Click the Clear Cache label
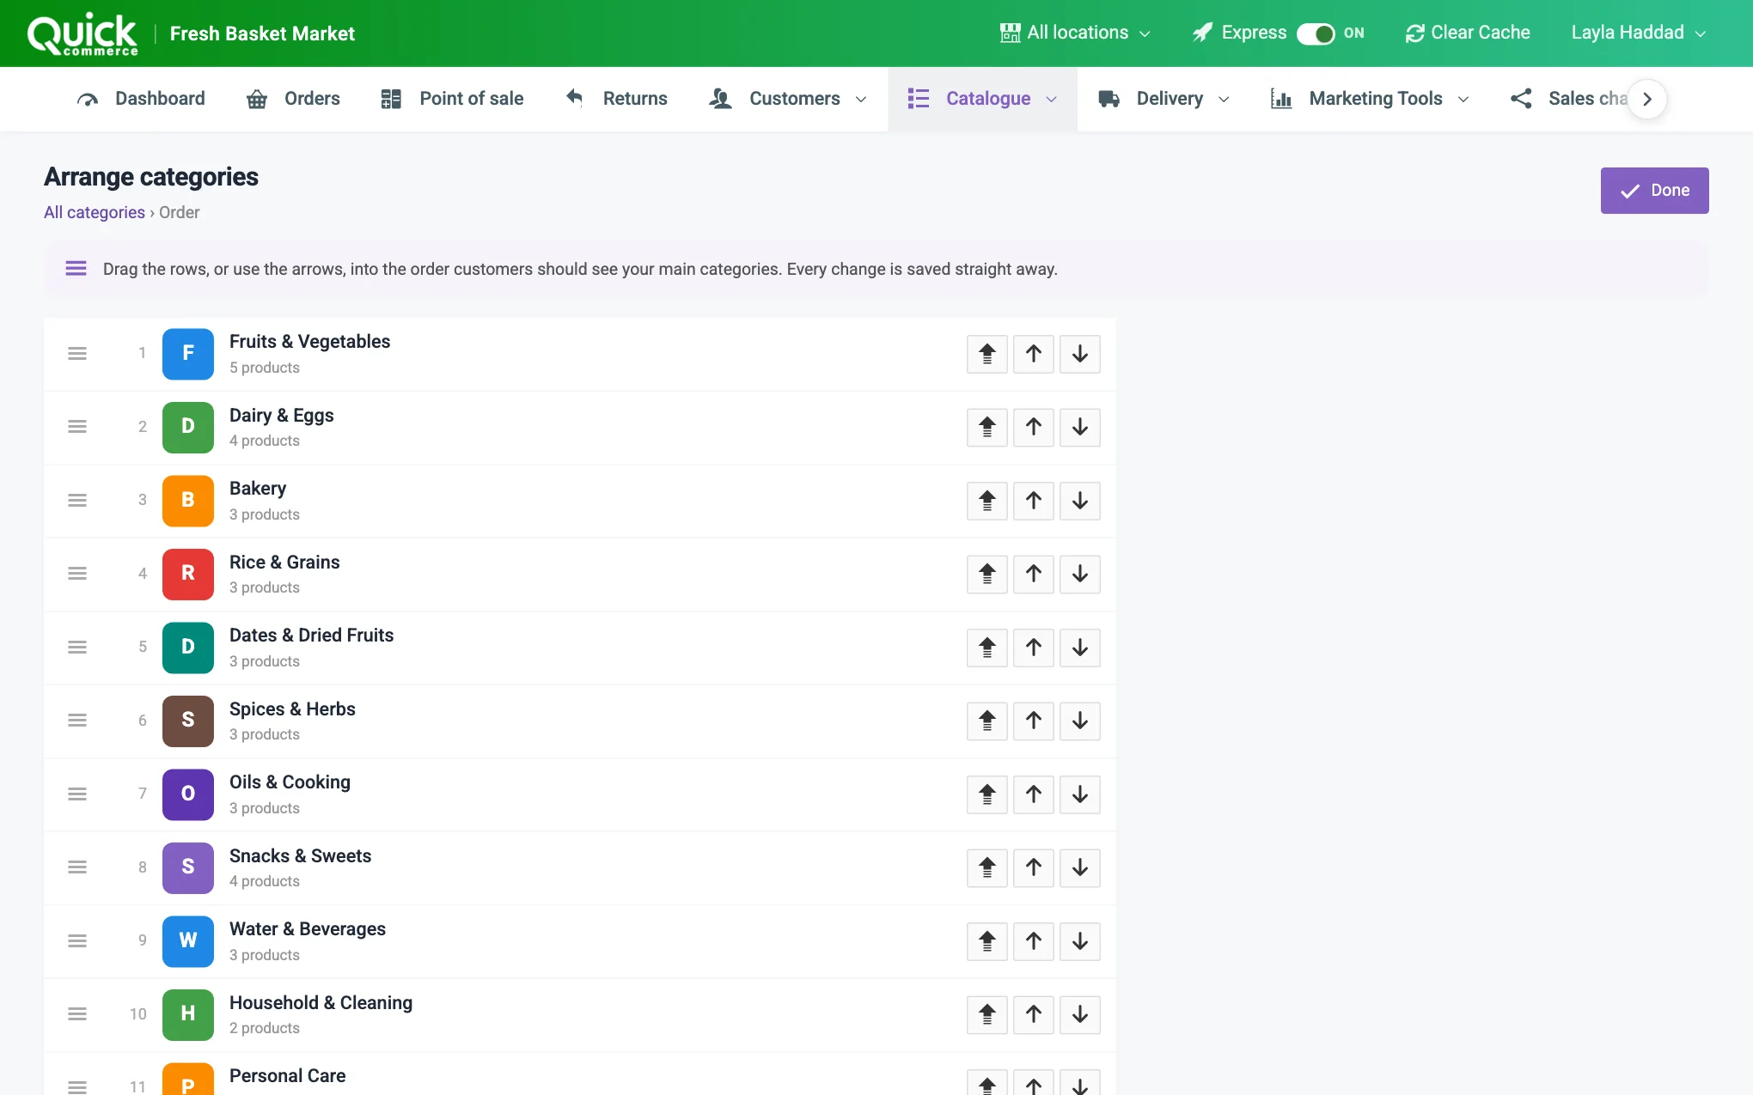 [x=1480, y=33]
